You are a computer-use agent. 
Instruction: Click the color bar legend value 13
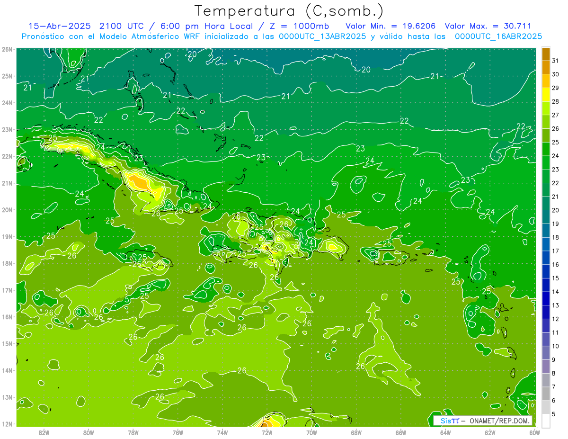click(x=556, y=305)
